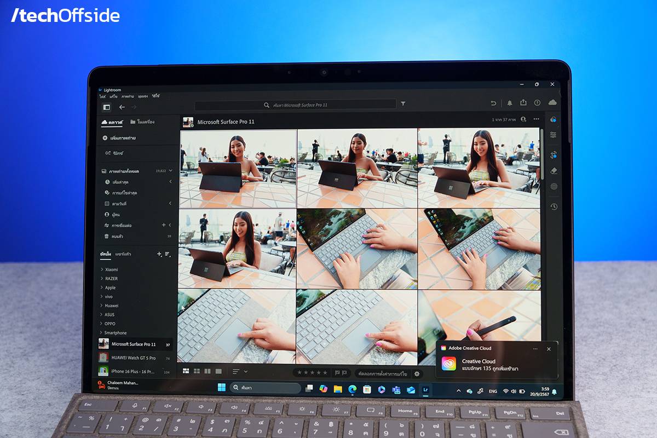The width and height of the screenshot is (657, 438).
Task: Switch to the ในเครื่อง (Local) tab
Action: tap(142, 122)
